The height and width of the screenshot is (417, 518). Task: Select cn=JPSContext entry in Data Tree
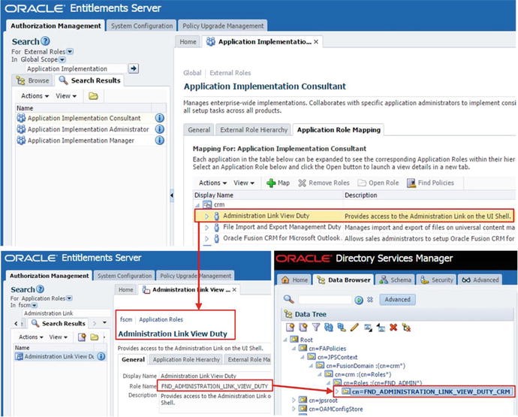[x=337, y=357]
